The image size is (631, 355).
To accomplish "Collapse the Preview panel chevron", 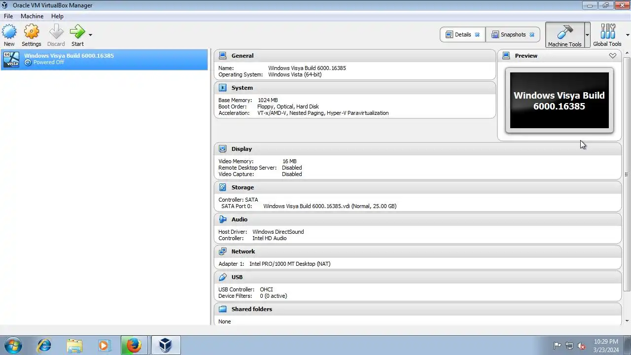I will [x=613, y=56].
